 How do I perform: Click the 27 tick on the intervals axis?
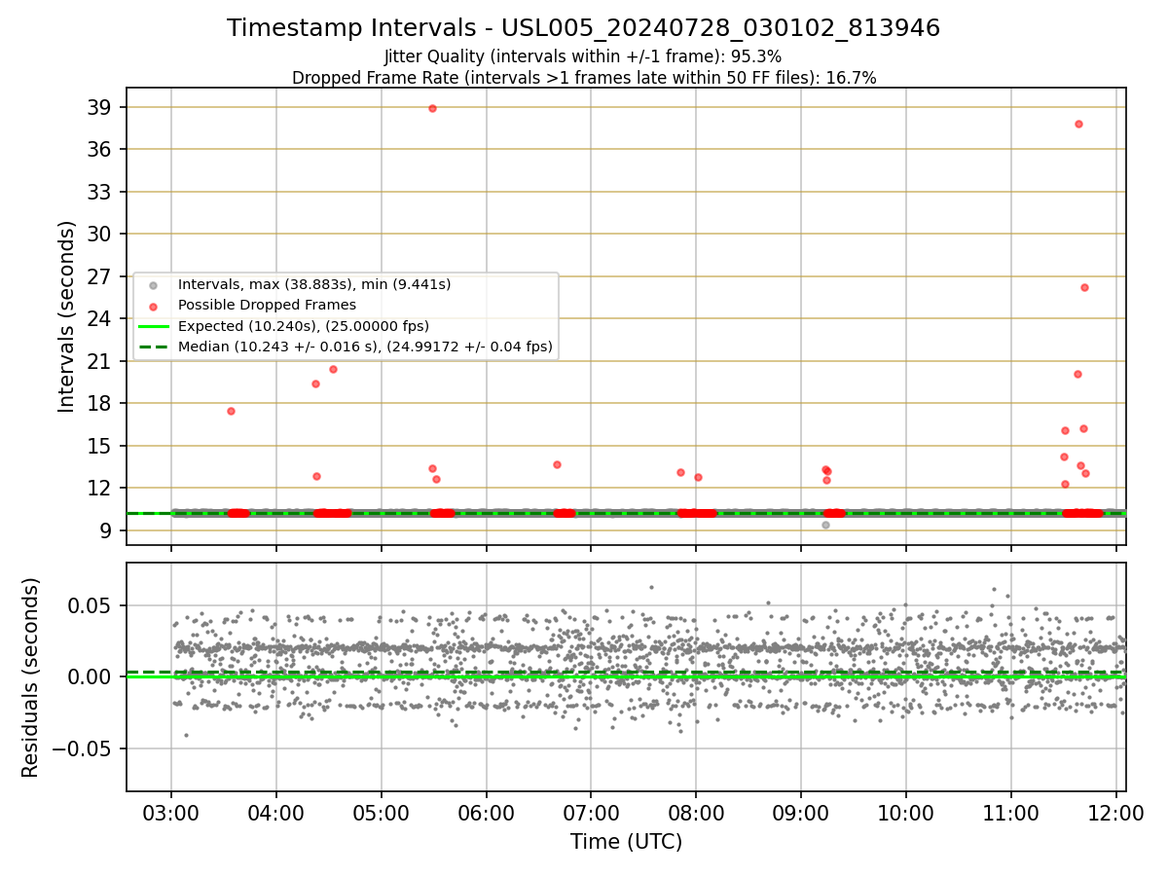tap(100, 276)
